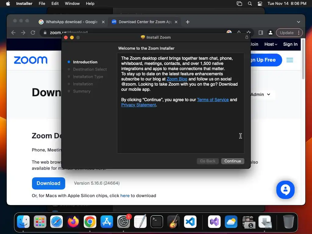Image resolution: width=312 pixels, height=234 pixels.
Task: Close the Download Center for Zoom tab
Action: tap(176, 22)
